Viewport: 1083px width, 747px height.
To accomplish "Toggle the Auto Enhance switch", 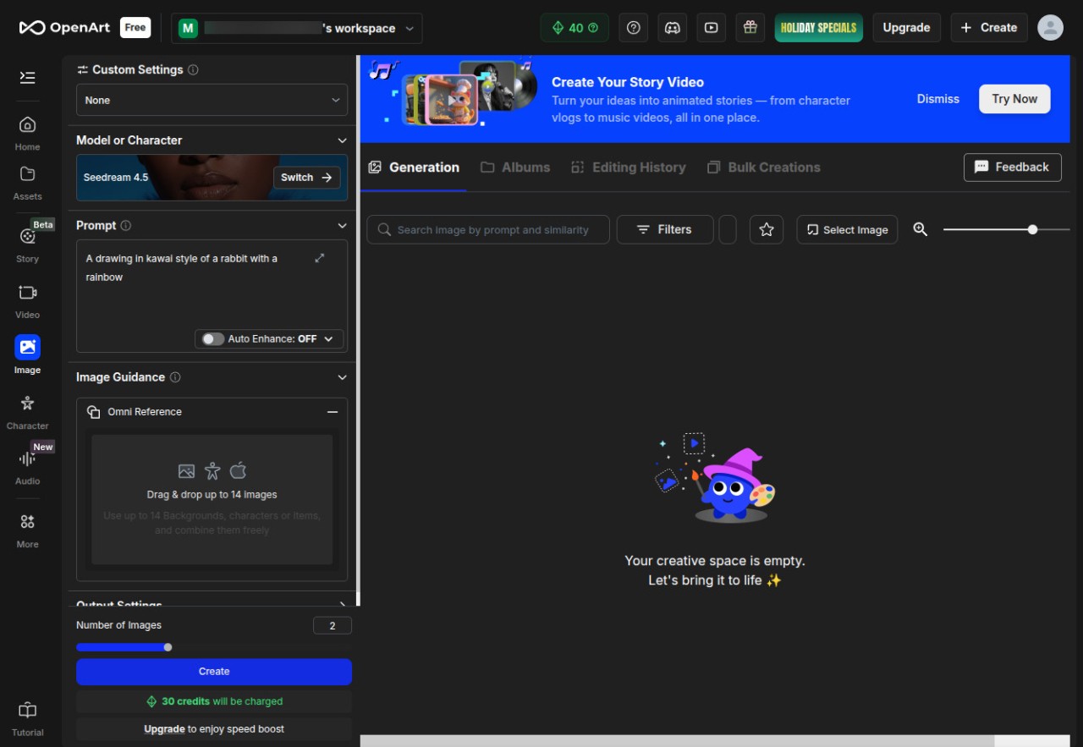I will (213, 339).
